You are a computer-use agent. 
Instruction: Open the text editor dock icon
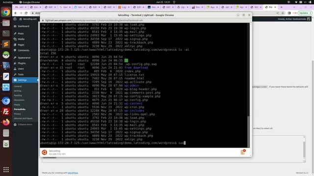coord(6,76)
